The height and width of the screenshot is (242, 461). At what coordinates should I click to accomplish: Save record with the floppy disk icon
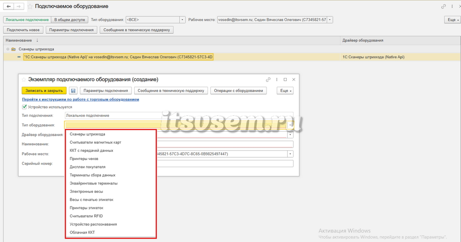click(73, 91)
